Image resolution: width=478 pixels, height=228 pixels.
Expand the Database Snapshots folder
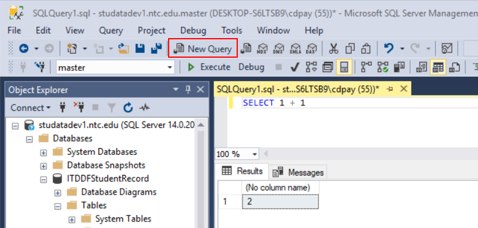pyautogui.click(x=44, y=165)
